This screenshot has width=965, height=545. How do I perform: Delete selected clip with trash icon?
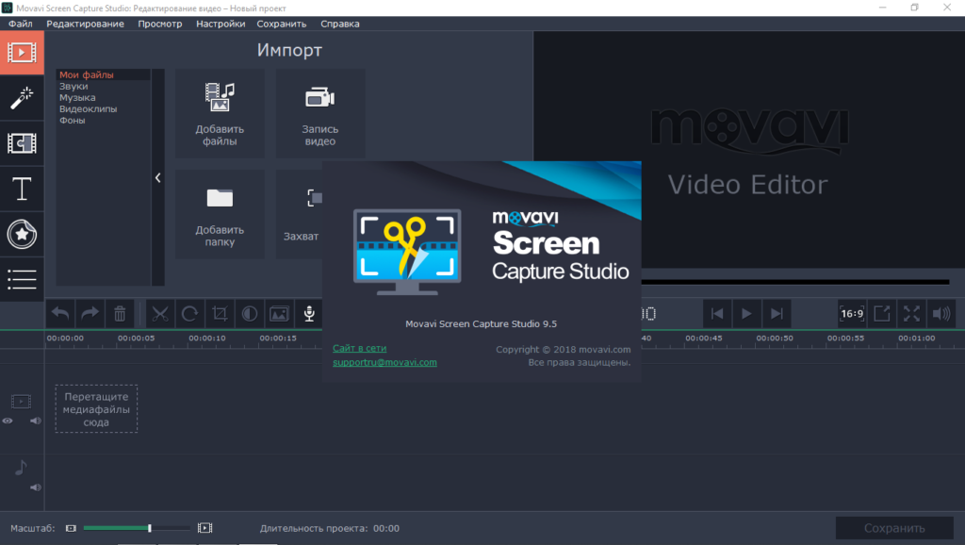(120, 313)
